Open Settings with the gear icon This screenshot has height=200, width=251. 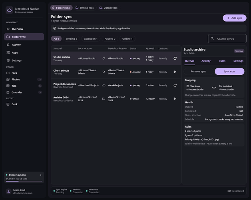[x=24, y=60]
